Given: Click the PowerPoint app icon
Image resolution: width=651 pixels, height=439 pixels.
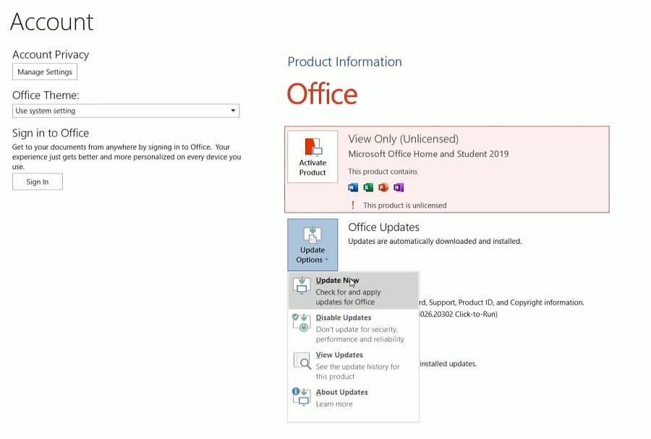Looking at the screenshot, I should [x=383, y=187].
